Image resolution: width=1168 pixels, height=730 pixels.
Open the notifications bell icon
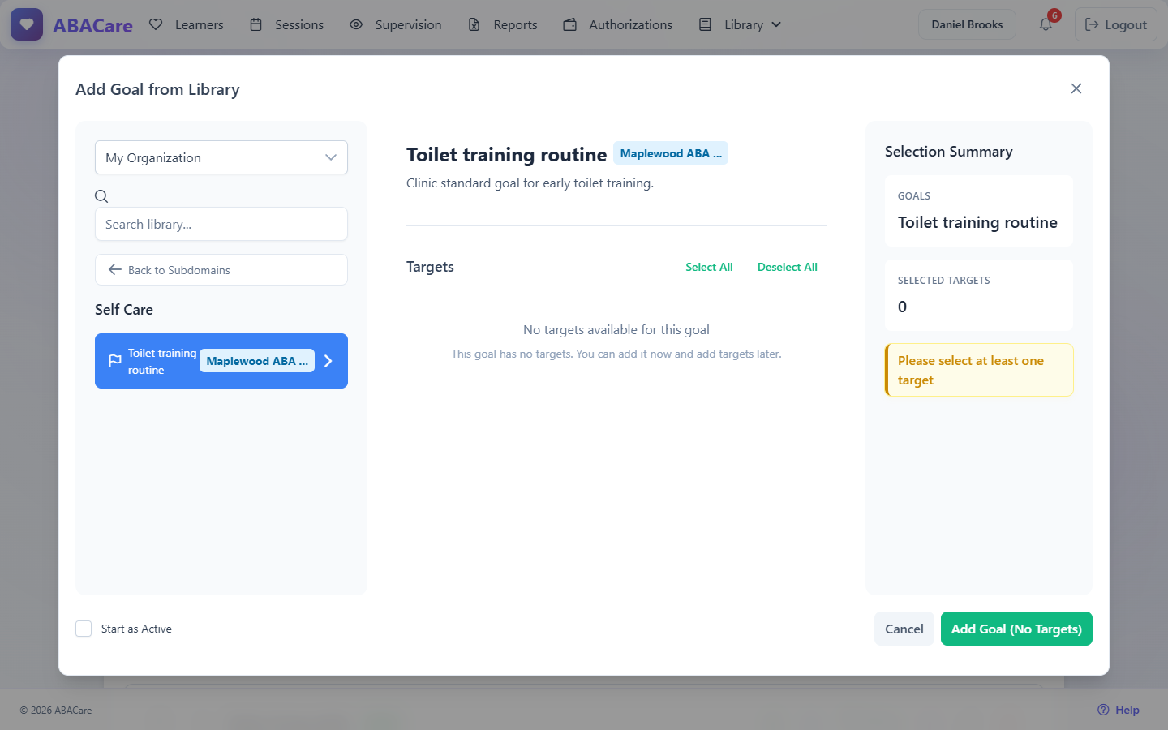coord(1046,24)
